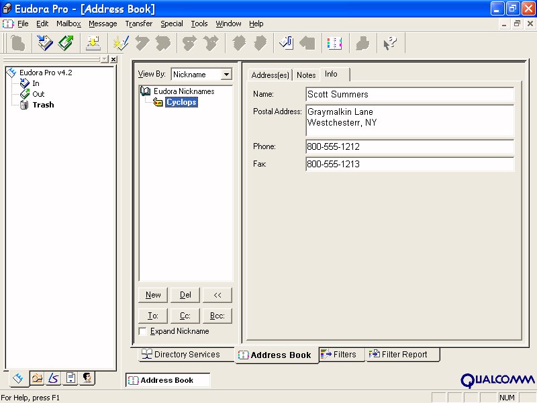Switch to the Notes tab
The image size is (537, 403).
point(306,75)
